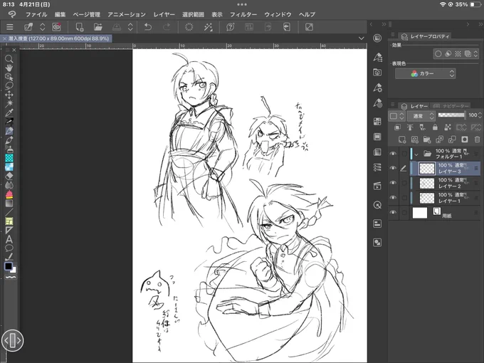
Task: Select the レイヤー 1 thumbnail
Action: click(x=427, y=198)
